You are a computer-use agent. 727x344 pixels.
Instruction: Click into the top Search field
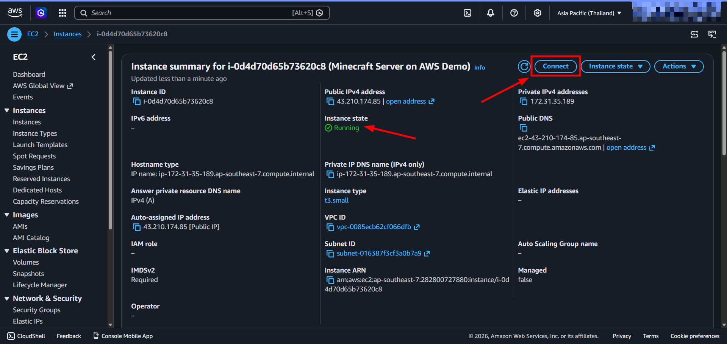[202, 13]
